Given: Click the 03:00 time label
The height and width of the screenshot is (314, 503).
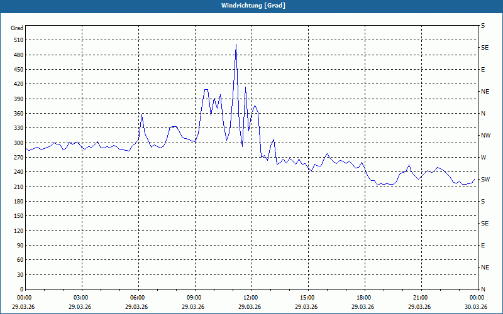Looking at the screenshot, I should [x=81, y=298].
